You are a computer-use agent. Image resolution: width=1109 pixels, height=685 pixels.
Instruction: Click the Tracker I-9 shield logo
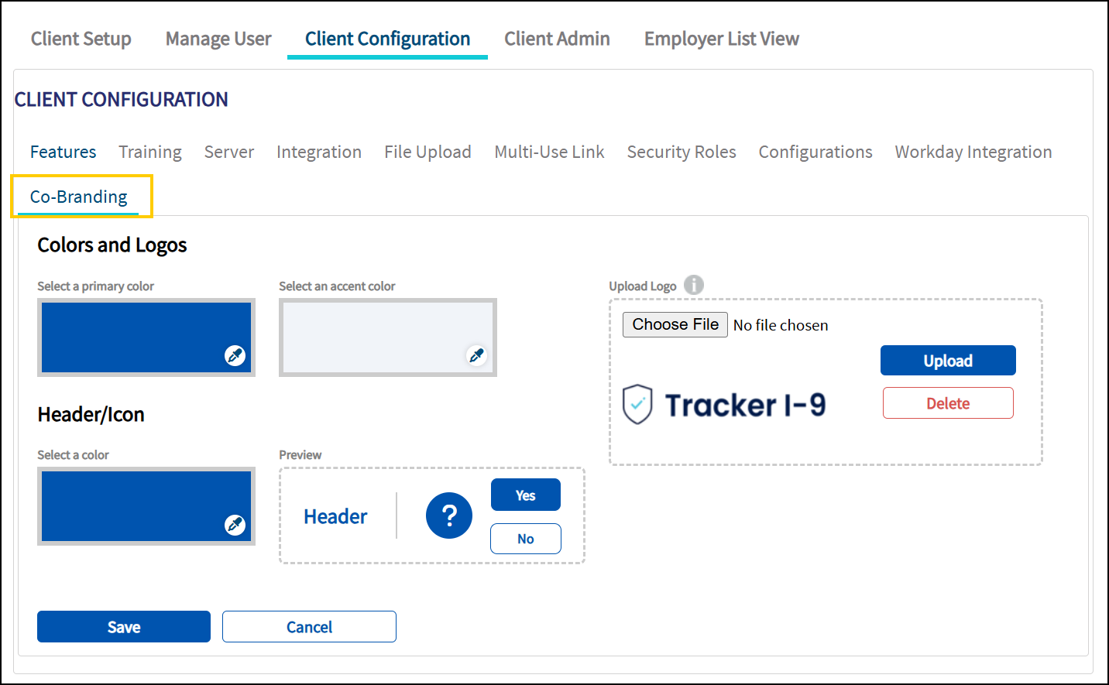(637, 404)
